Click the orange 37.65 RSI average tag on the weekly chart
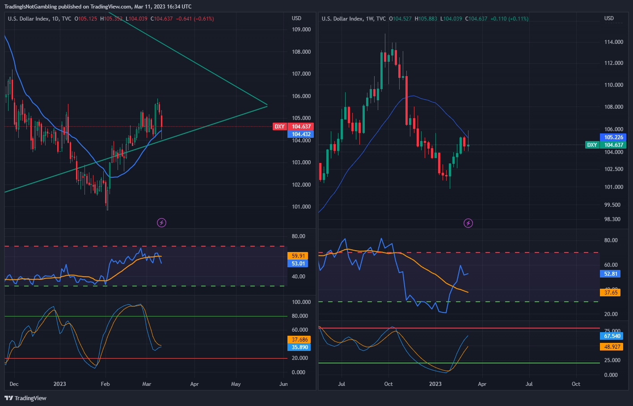 [611, 293]
